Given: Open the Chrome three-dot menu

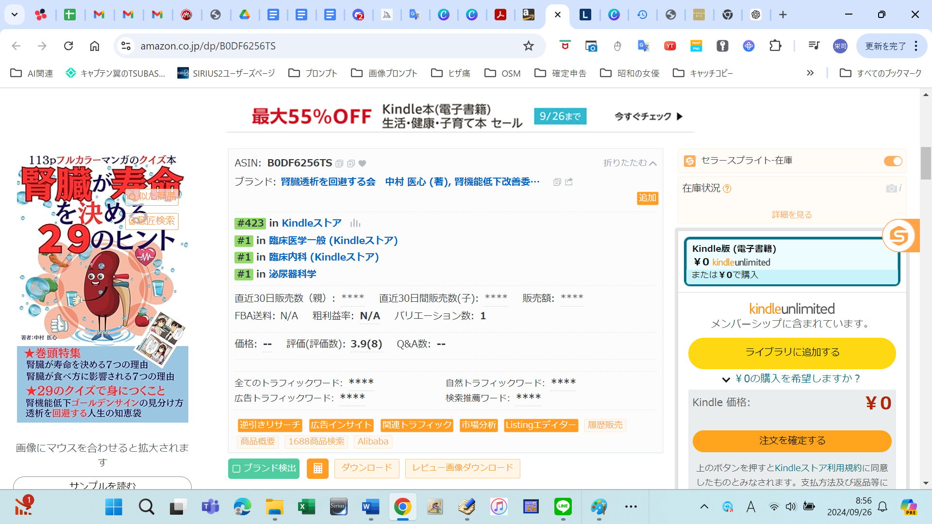Looking at the screenshot, I should pyautogui.click(x=916, y=46).
